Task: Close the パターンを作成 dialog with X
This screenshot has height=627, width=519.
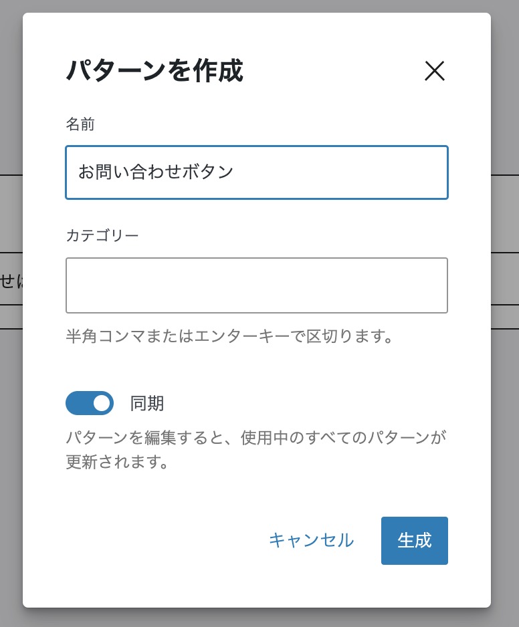Action: point(435,71)
